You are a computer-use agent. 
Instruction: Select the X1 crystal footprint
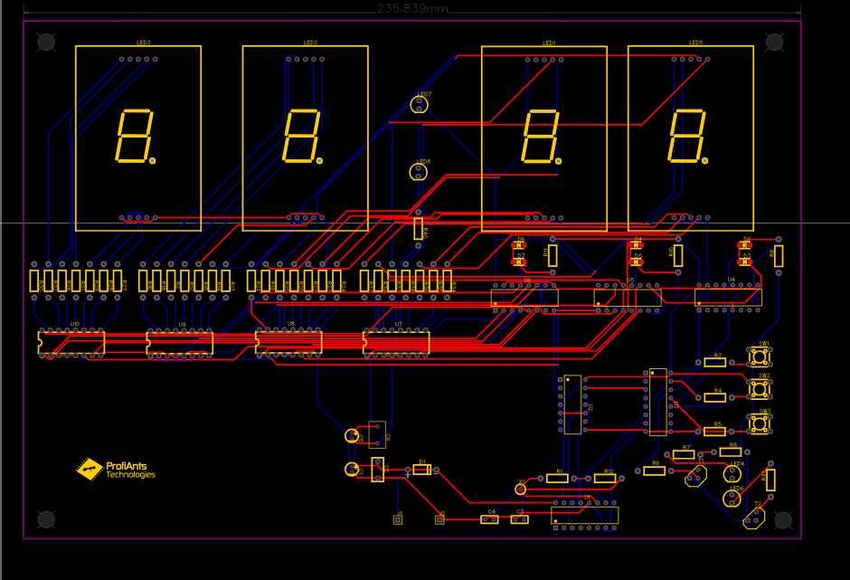(x=521, y=490)
